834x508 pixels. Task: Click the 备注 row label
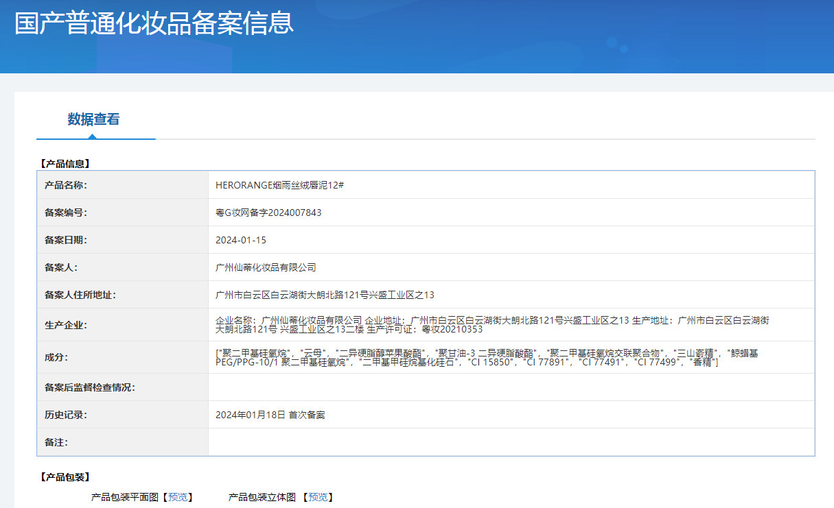coord(56,442)
